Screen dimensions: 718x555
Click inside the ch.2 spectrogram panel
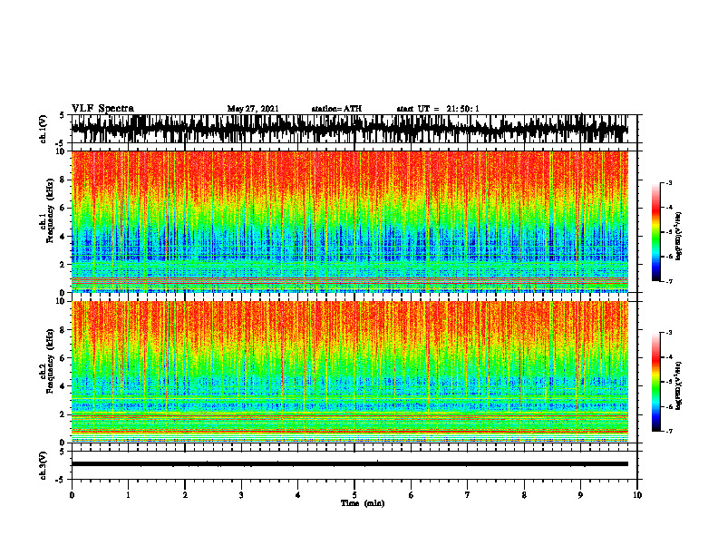click(x=350, y=372)
